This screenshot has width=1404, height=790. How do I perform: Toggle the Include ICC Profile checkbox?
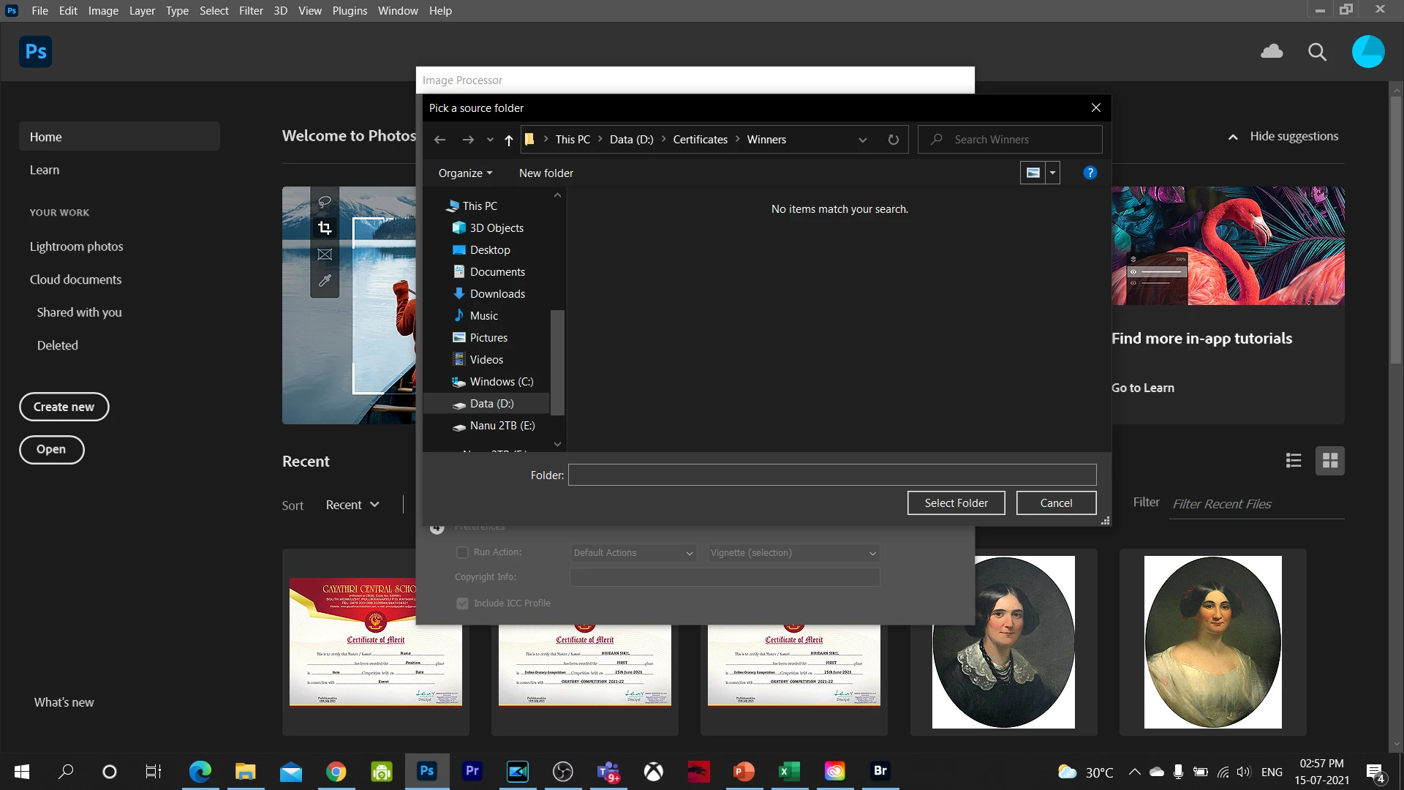tap(462, 603)
